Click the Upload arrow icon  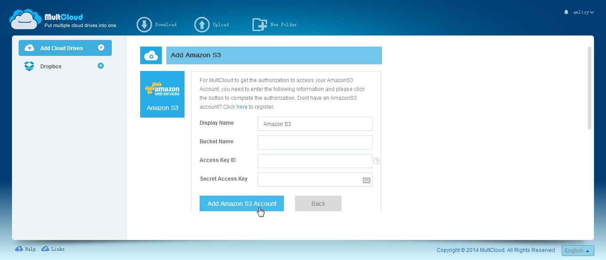202,25
